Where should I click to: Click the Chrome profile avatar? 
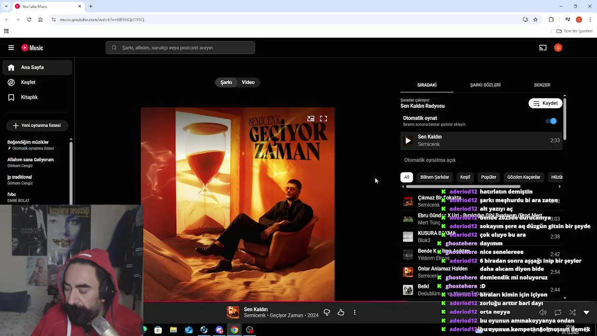[x=579, y=20]
